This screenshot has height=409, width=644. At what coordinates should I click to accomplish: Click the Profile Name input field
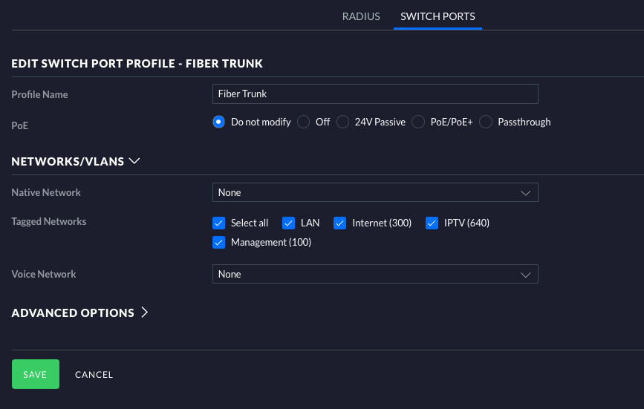click(x=374, y=94)
